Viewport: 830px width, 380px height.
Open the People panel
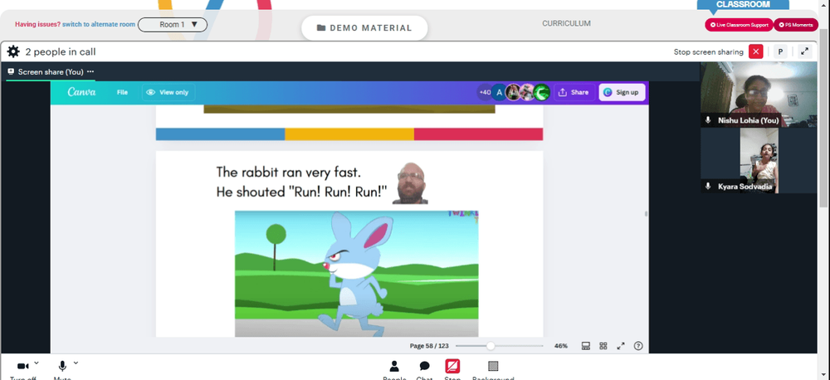(394, 369)
